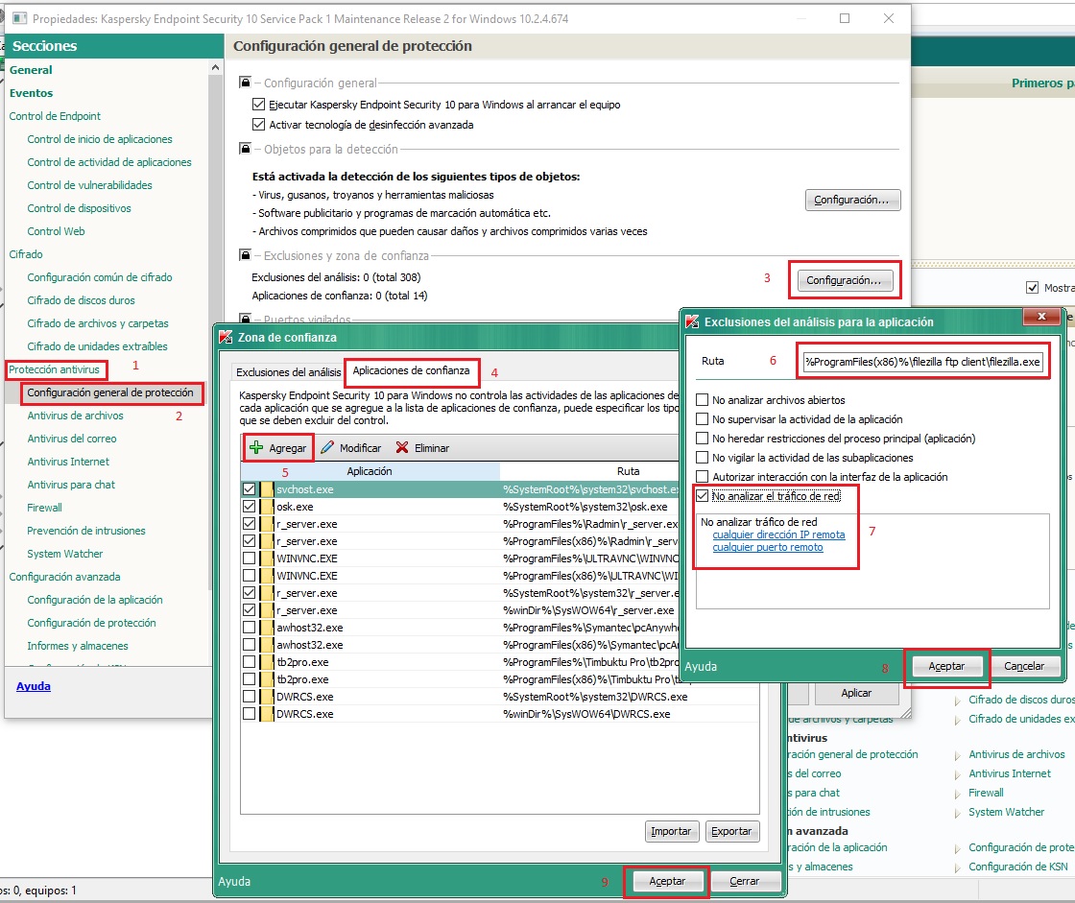Switch to Exclusiones del análisis tab
The width and height of the screenshot is (1075, 903).
pyautogui.click(x=288, y=372)
